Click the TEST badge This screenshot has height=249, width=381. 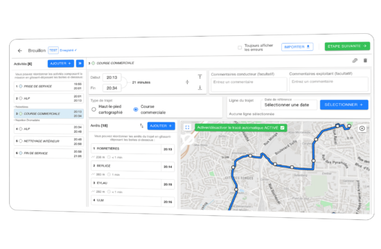point(53,50)
